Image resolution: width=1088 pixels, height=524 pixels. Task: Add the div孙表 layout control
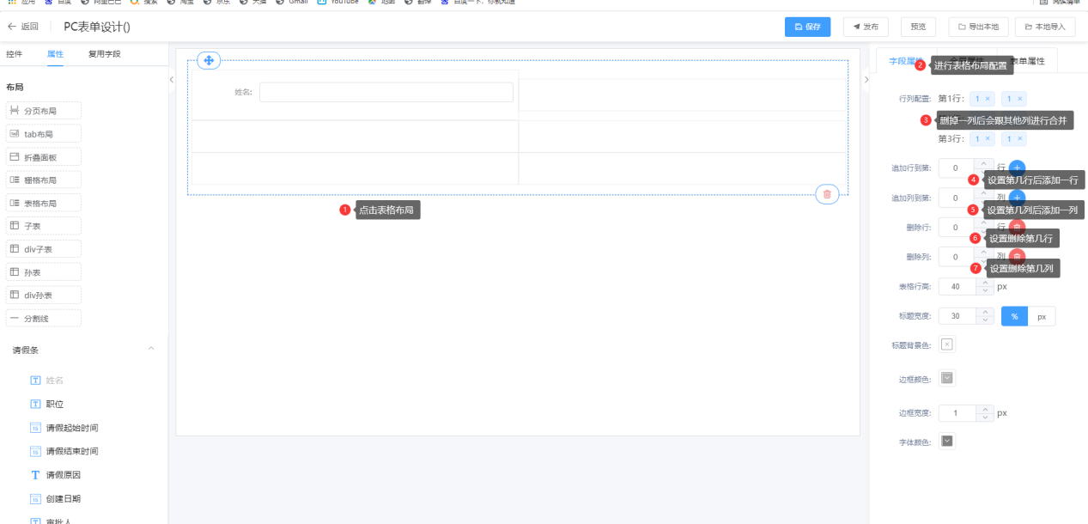click(44, 296)
